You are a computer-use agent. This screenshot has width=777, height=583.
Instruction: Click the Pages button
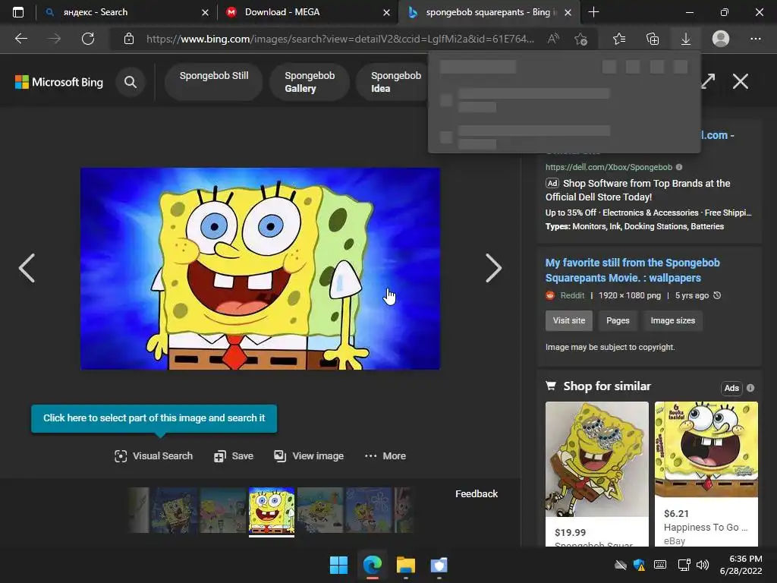[x=618, y=321]
